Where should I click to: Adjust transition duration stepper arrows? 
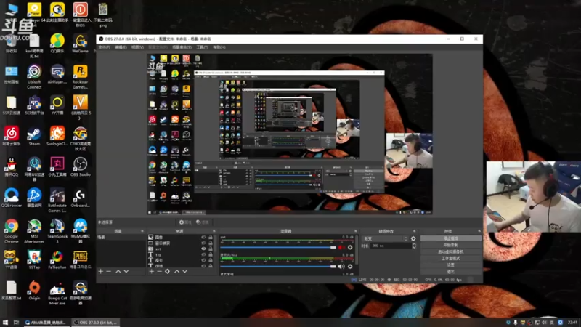[414, 246]
